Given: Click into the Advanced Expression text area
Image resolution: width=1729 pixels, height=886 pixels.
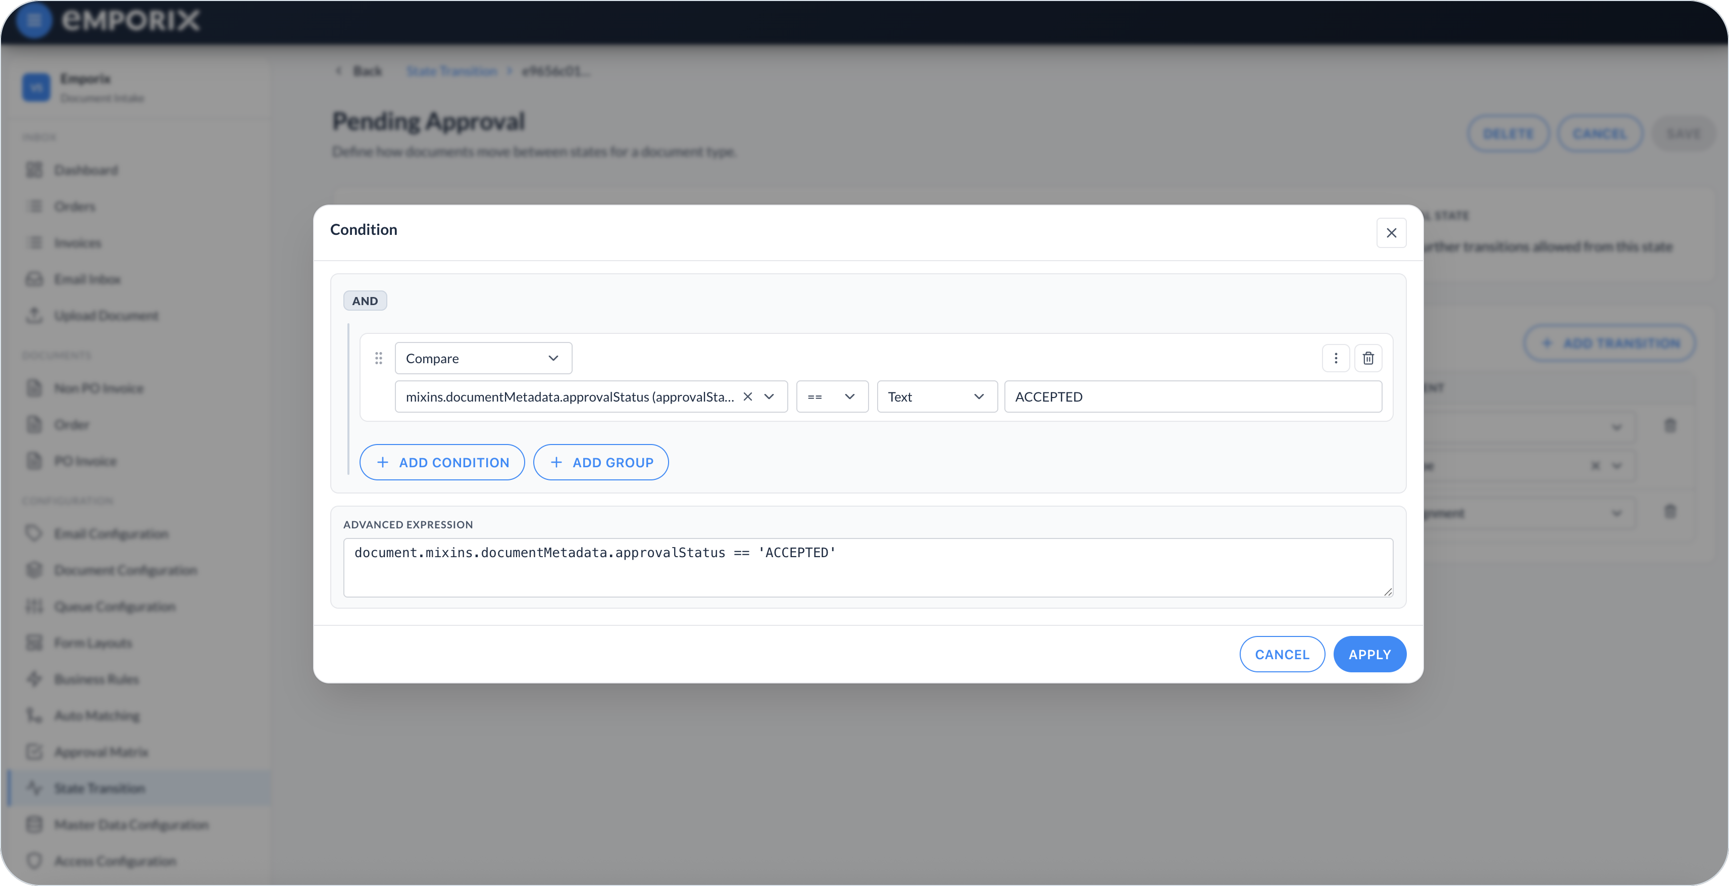Looking at the screenshot, I should pos(868,567).
